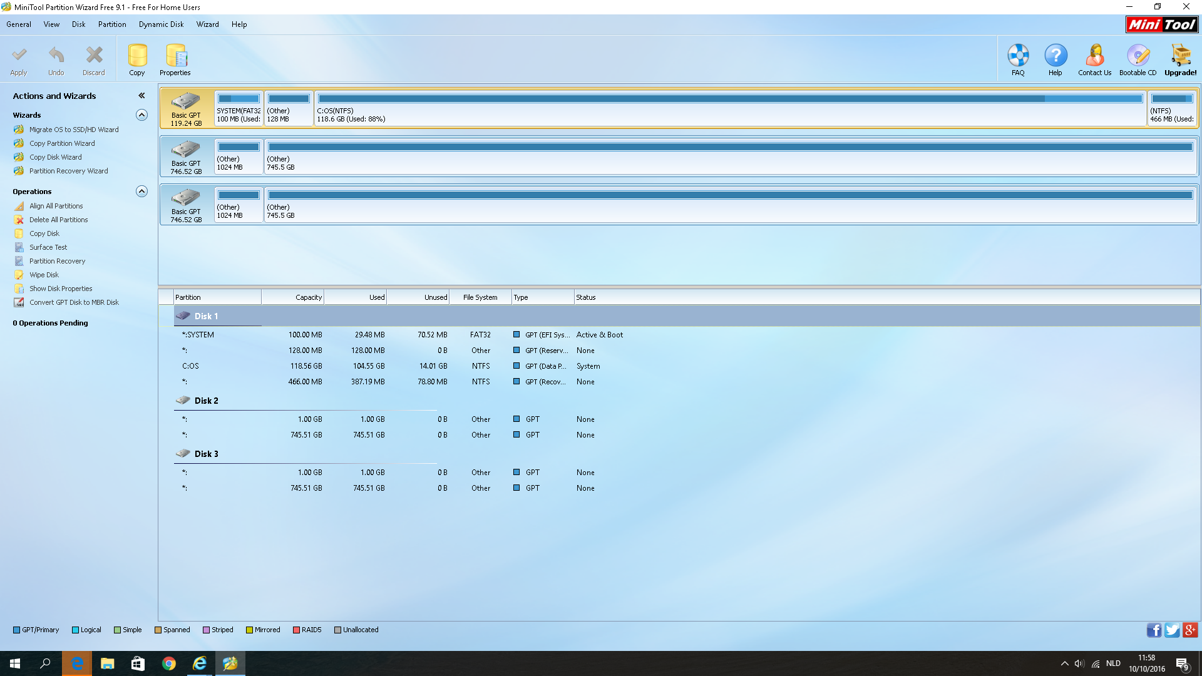Select the C:OS(NTFS) partition block in disk map

730,108
